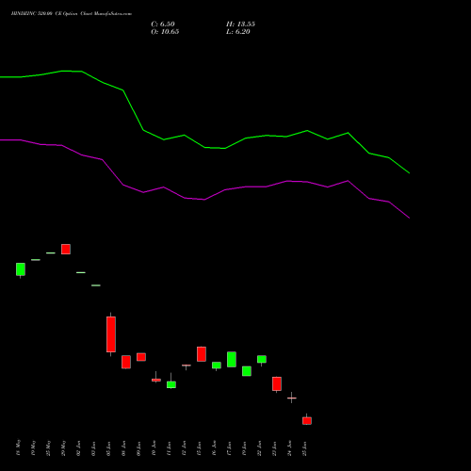Click the red candle above 23 Jun

click(x=277, y=384)
